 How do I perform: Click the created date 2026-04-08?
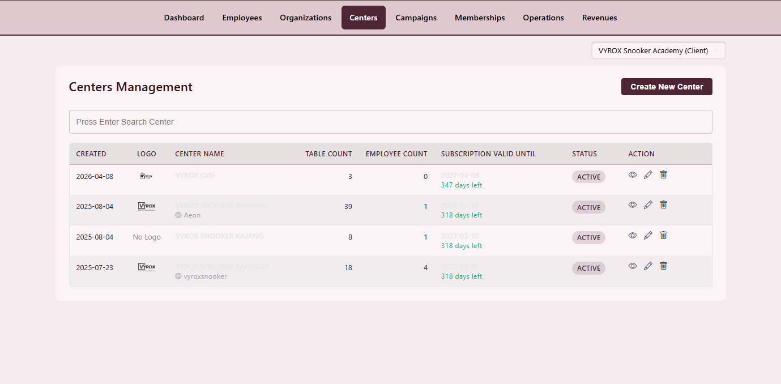(x=95, y=176)
